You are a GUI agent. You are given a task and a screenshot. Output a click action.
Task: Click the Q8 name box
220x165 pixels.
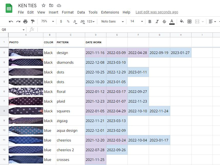[x=11, y=30]
